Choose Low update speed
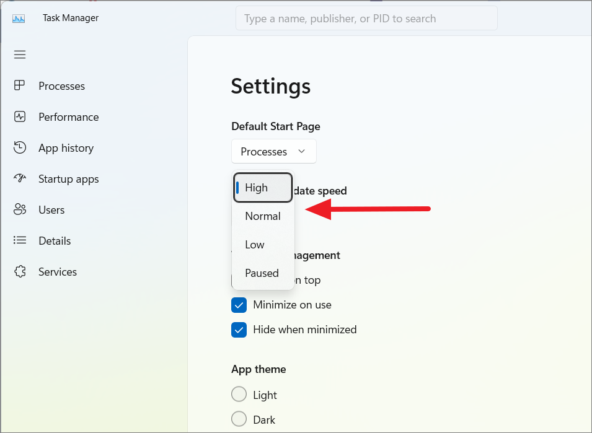The width and height of the screenshot is (592, 433). (x=263, y=245)
